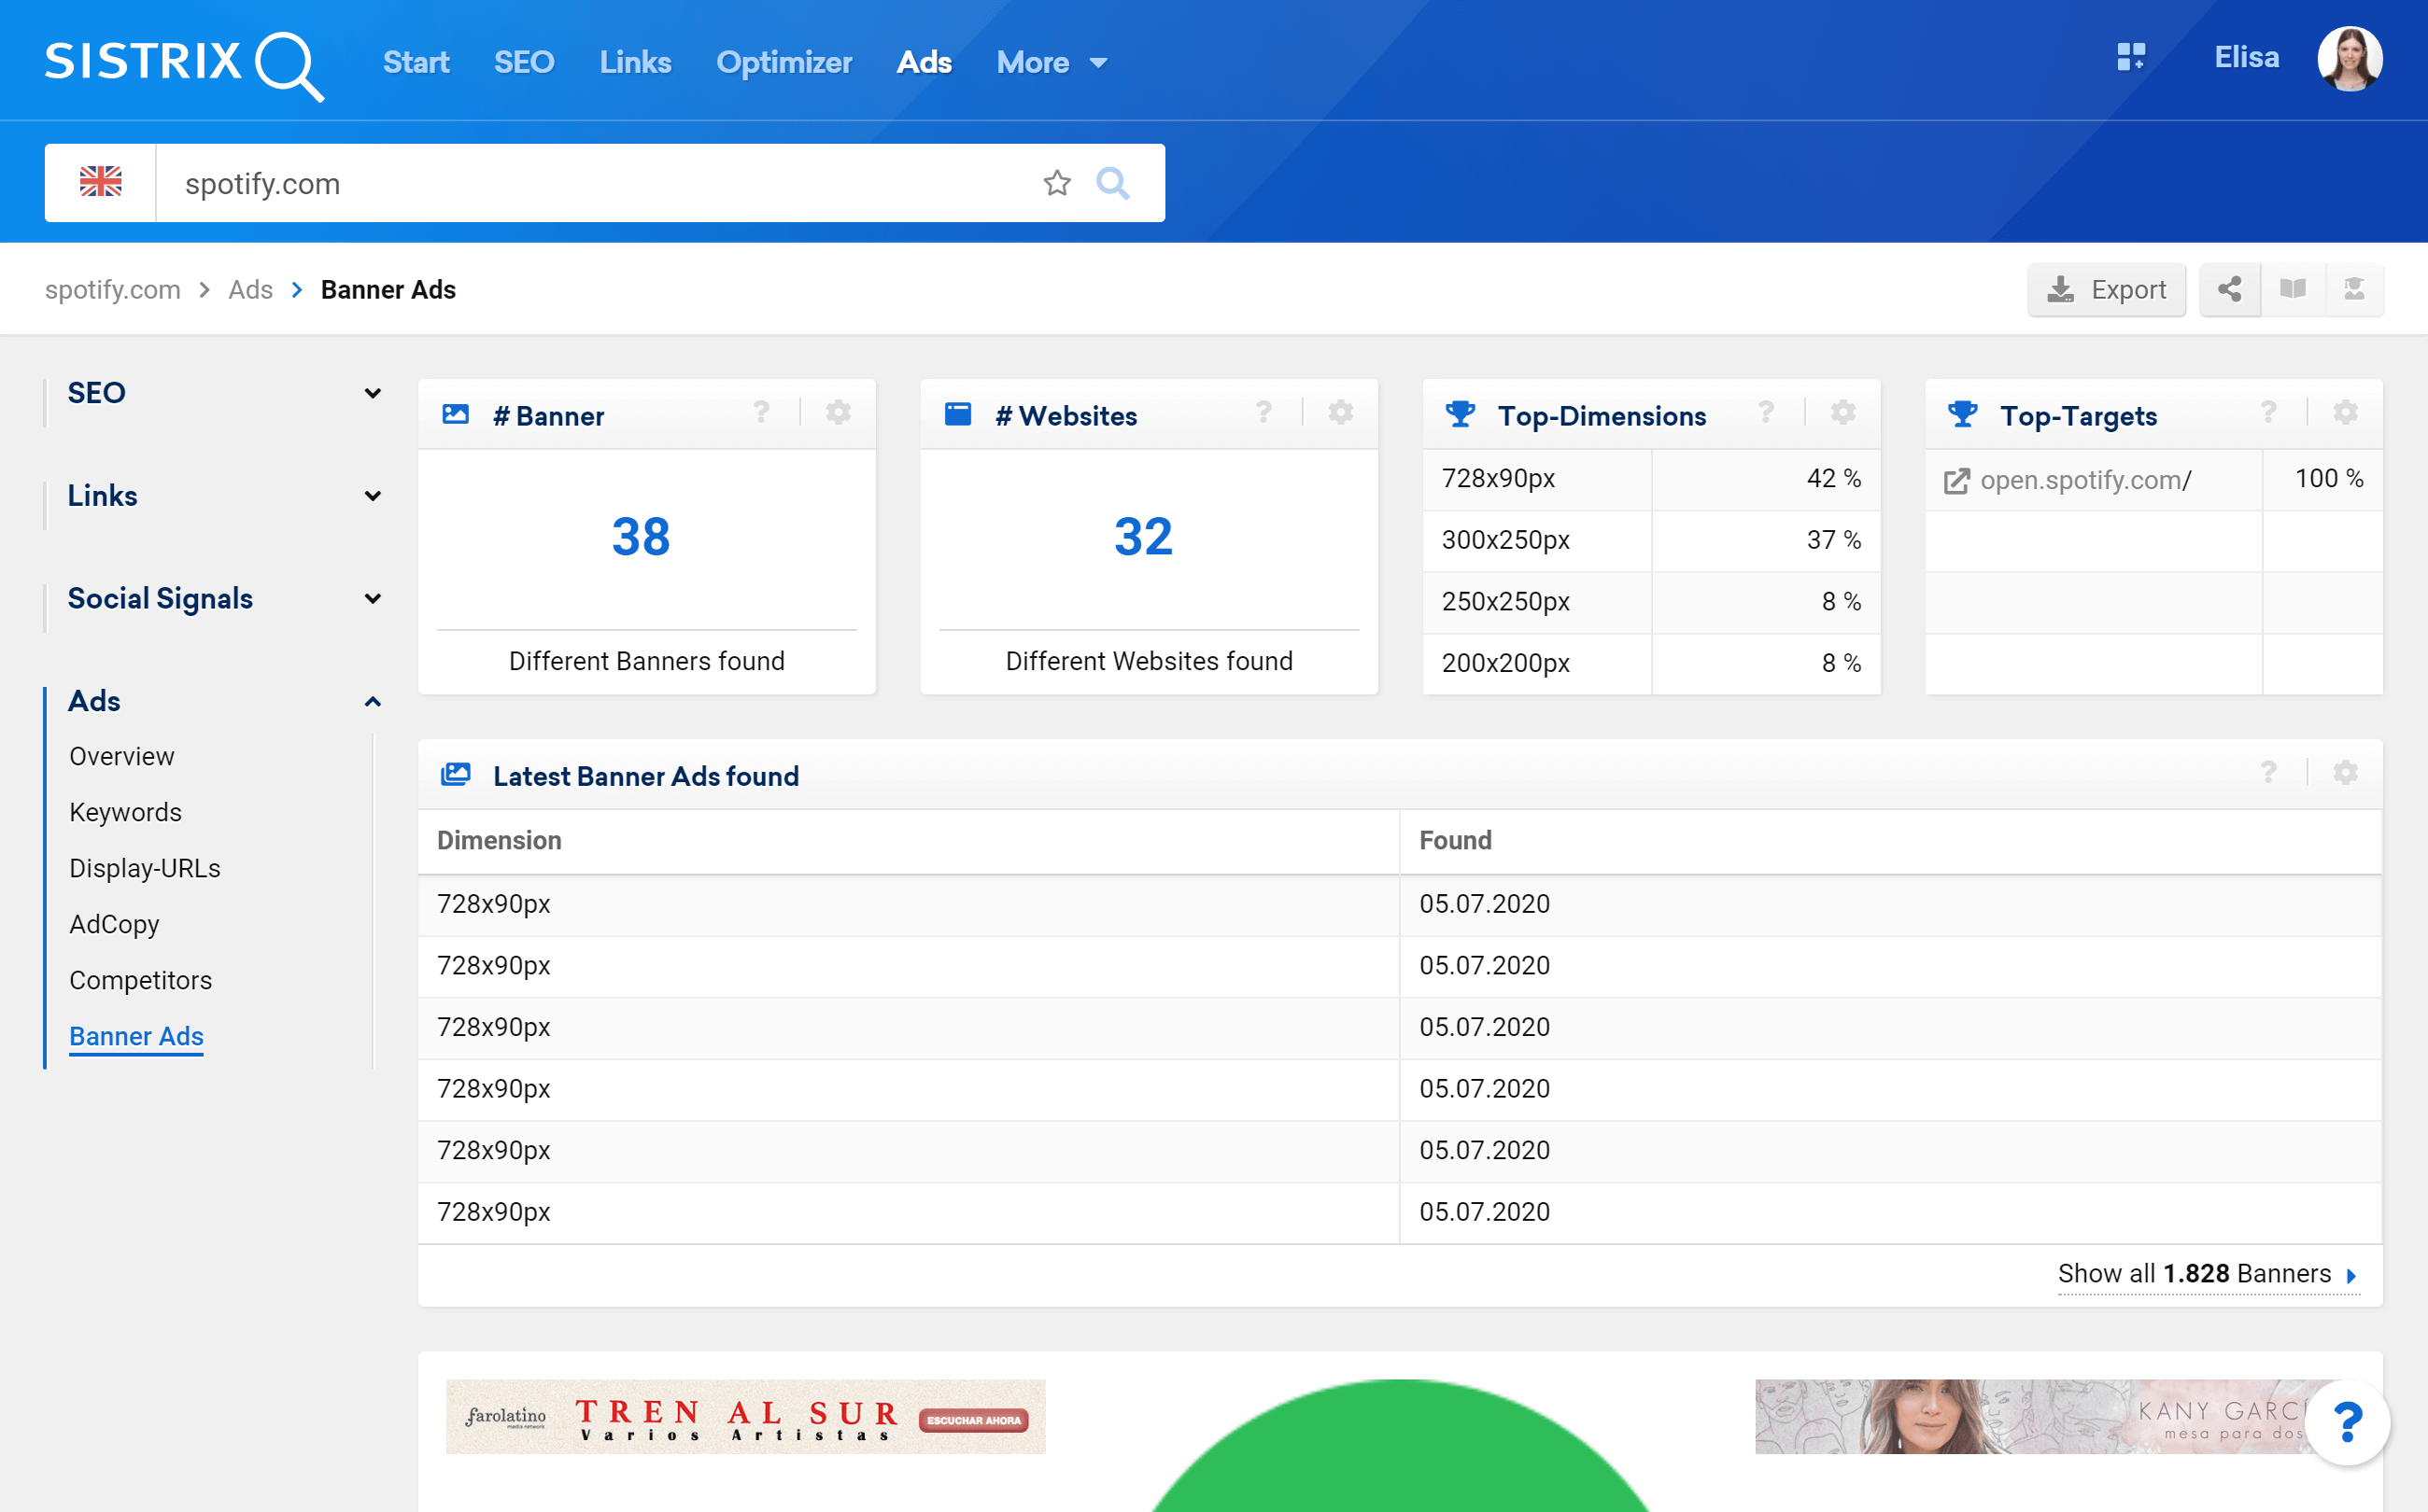Open the More dropdown menu
The width and height of the screenshot is (2428, 1512).
[x=1052, y=62]
